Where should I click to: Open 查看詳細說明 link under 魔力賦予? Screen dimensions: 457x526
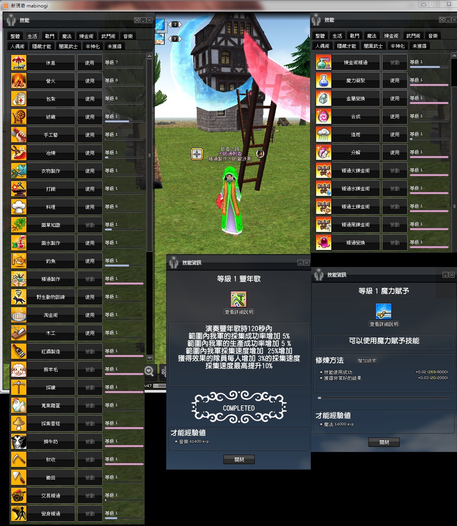384,324
